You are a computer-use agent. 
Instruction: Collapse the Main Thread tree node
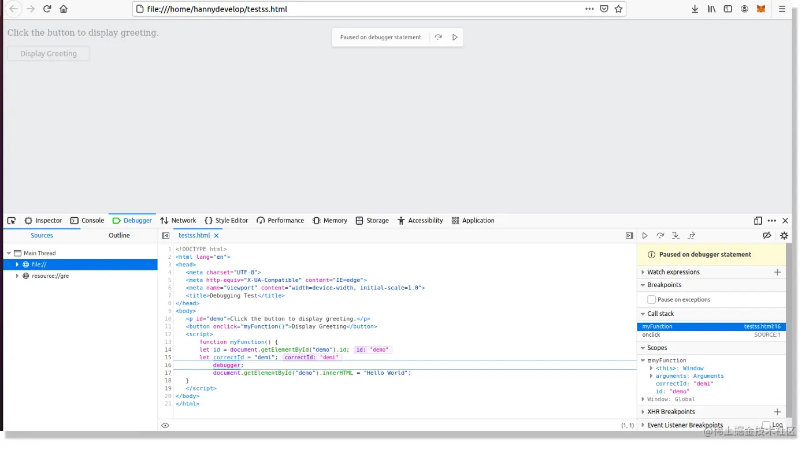(9, 254)
